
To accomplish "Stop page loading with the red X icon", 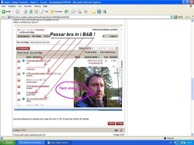I will pyautogui.click(x=25, y=11).
